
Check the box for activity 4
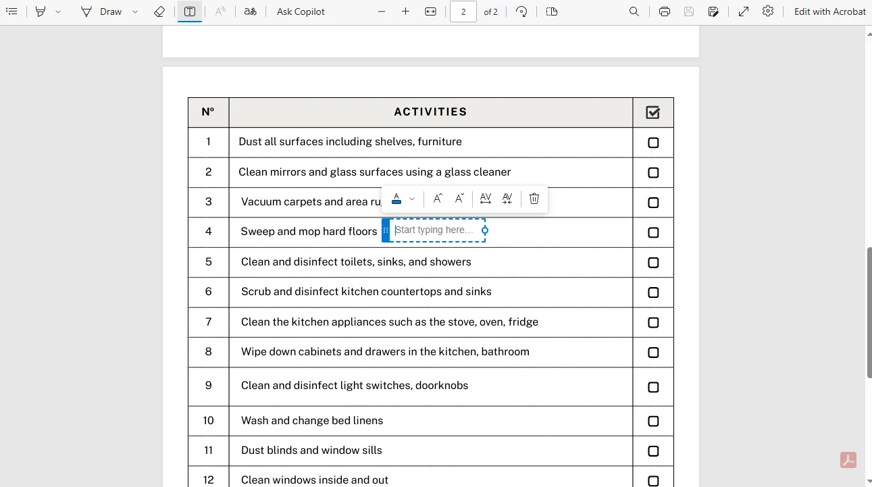click(653, 232)
